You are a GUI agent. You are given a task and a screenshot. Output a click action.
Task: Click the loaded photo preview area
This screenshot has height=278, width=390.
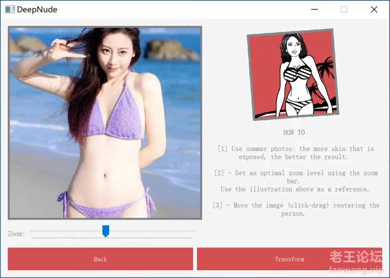pyautogui.click(x=105, y=123)
